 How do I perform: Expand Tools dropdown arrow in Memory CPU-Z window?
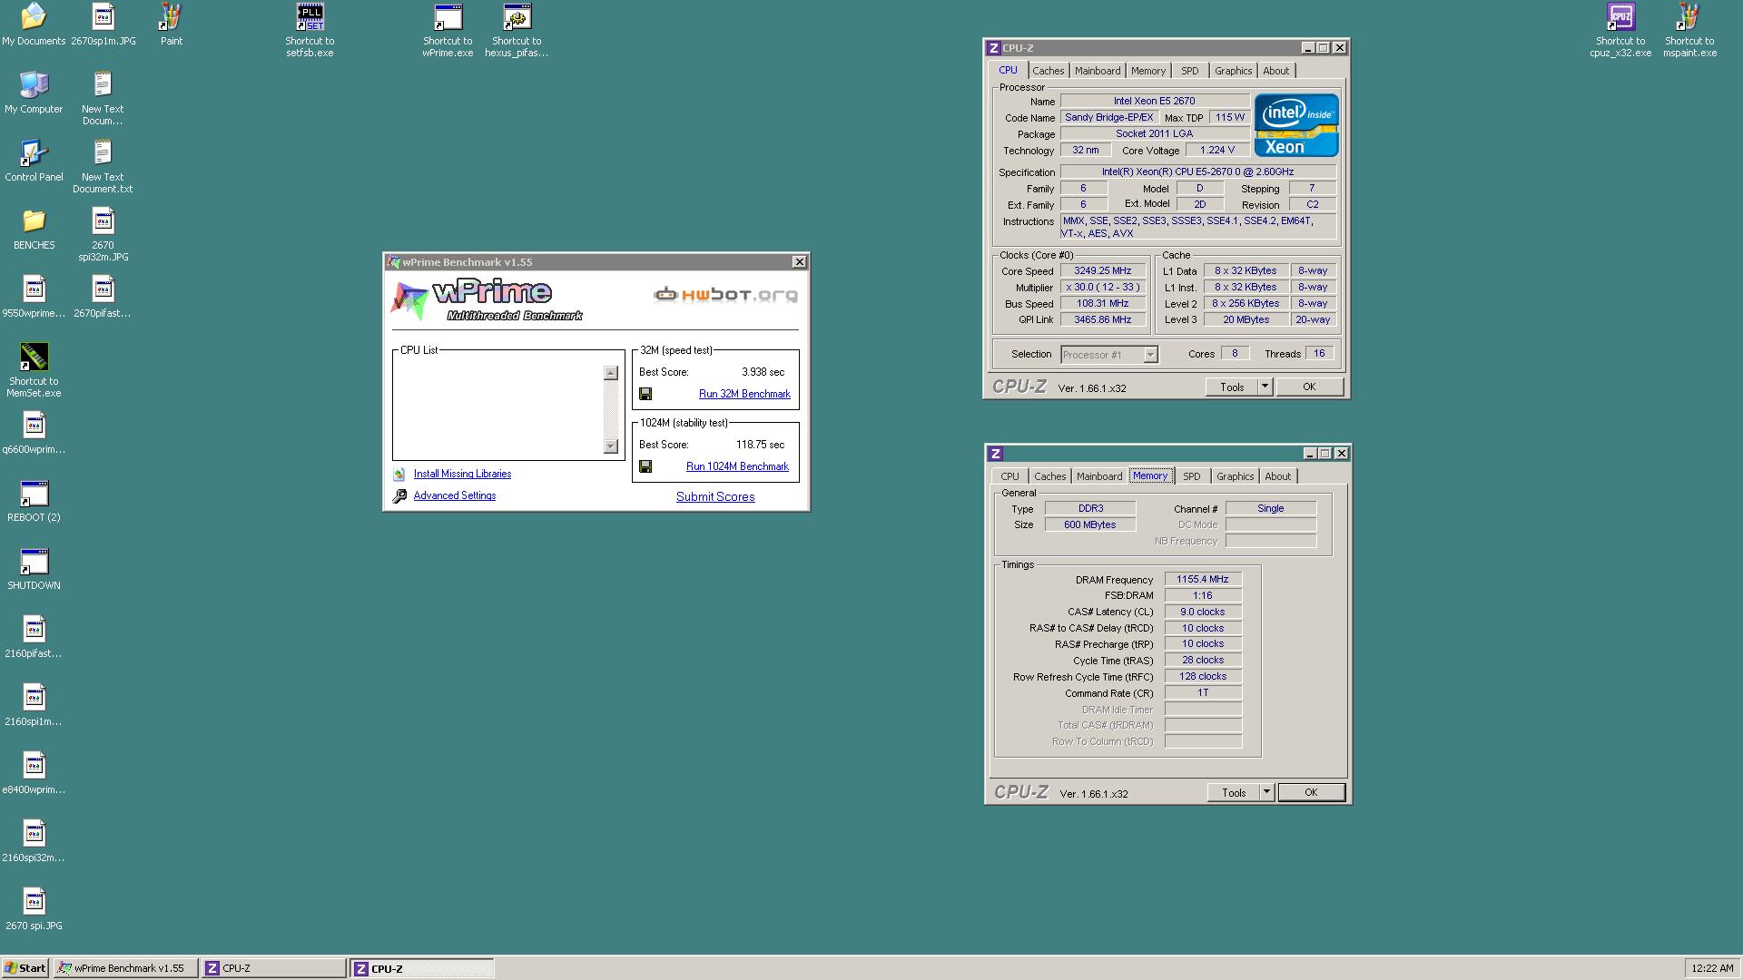pos(1266,792)
